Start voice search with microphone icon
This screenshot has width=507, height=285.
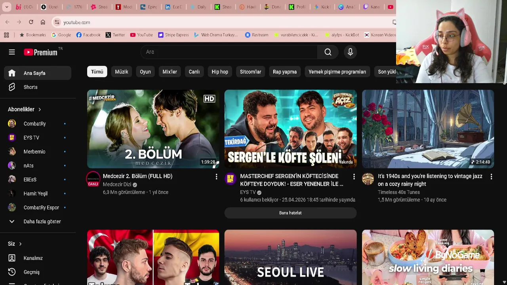[350, 52]
